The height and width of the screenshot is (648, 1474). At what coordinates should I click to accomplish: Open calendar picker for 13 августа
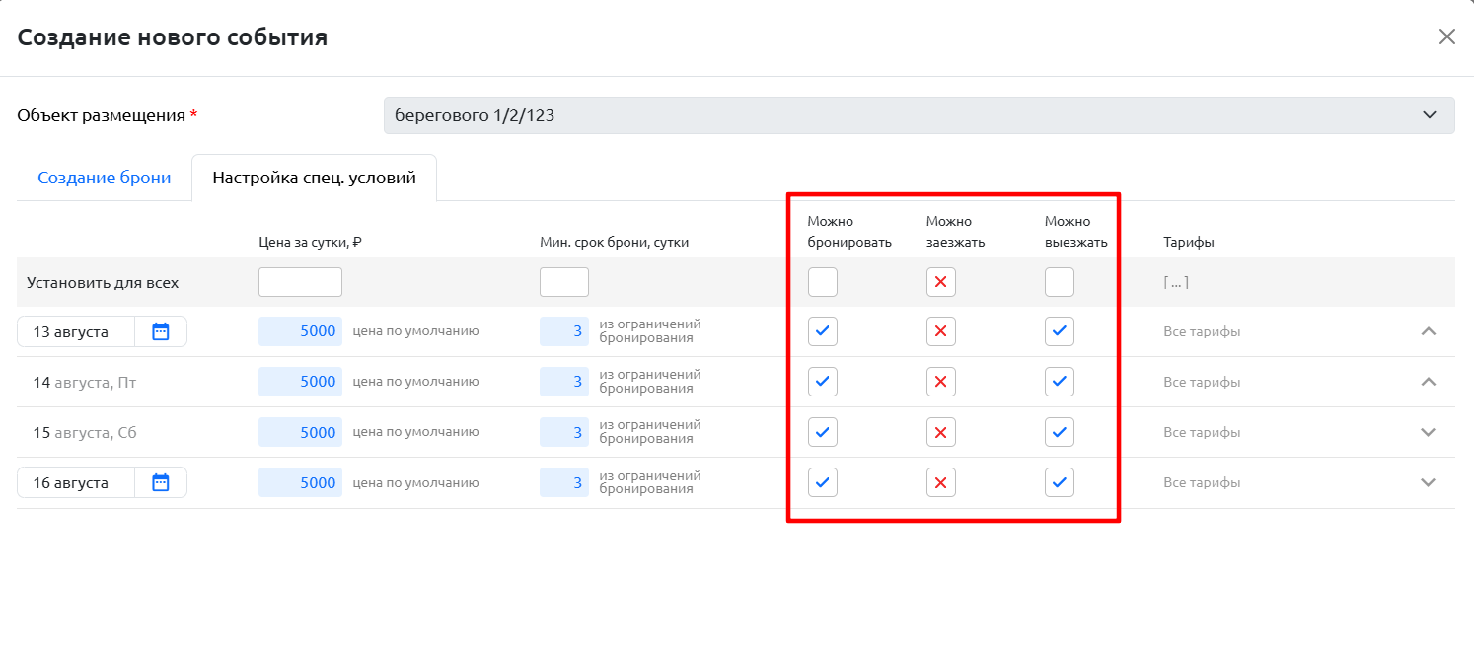tap(161, 332)
